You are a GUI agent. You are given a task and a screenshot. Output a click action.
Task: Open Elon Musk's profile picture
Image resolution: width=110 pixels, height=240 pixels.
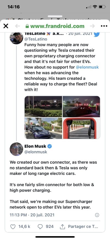pyautogui.click(x=16, y=149)
